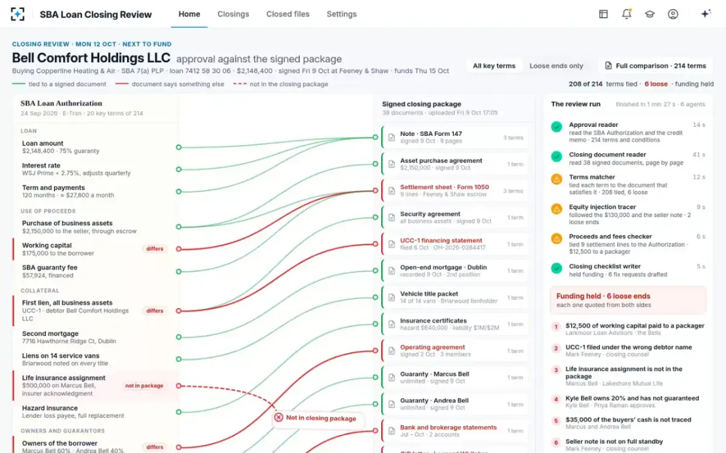Select the Life insurance assignment term row

click(x=96, y=385)
